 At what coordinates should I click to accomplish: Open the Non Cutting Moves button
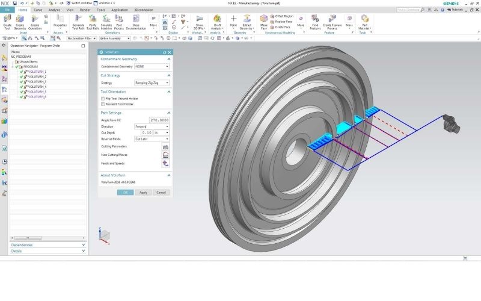click(x=165, y=155)
